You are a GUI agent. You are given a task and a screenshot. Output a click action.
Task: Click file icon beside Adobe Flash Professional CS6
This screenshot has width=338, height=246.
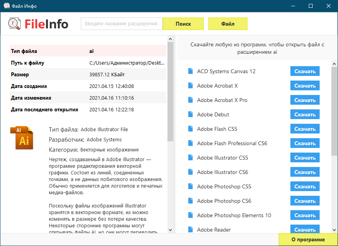pos(190,143)
